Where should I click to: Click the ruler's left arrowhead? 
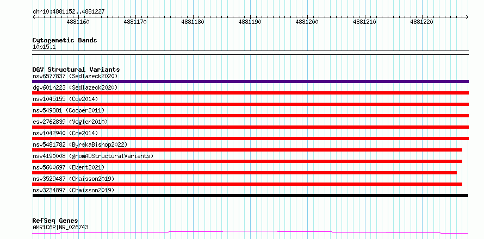[34, 17]
